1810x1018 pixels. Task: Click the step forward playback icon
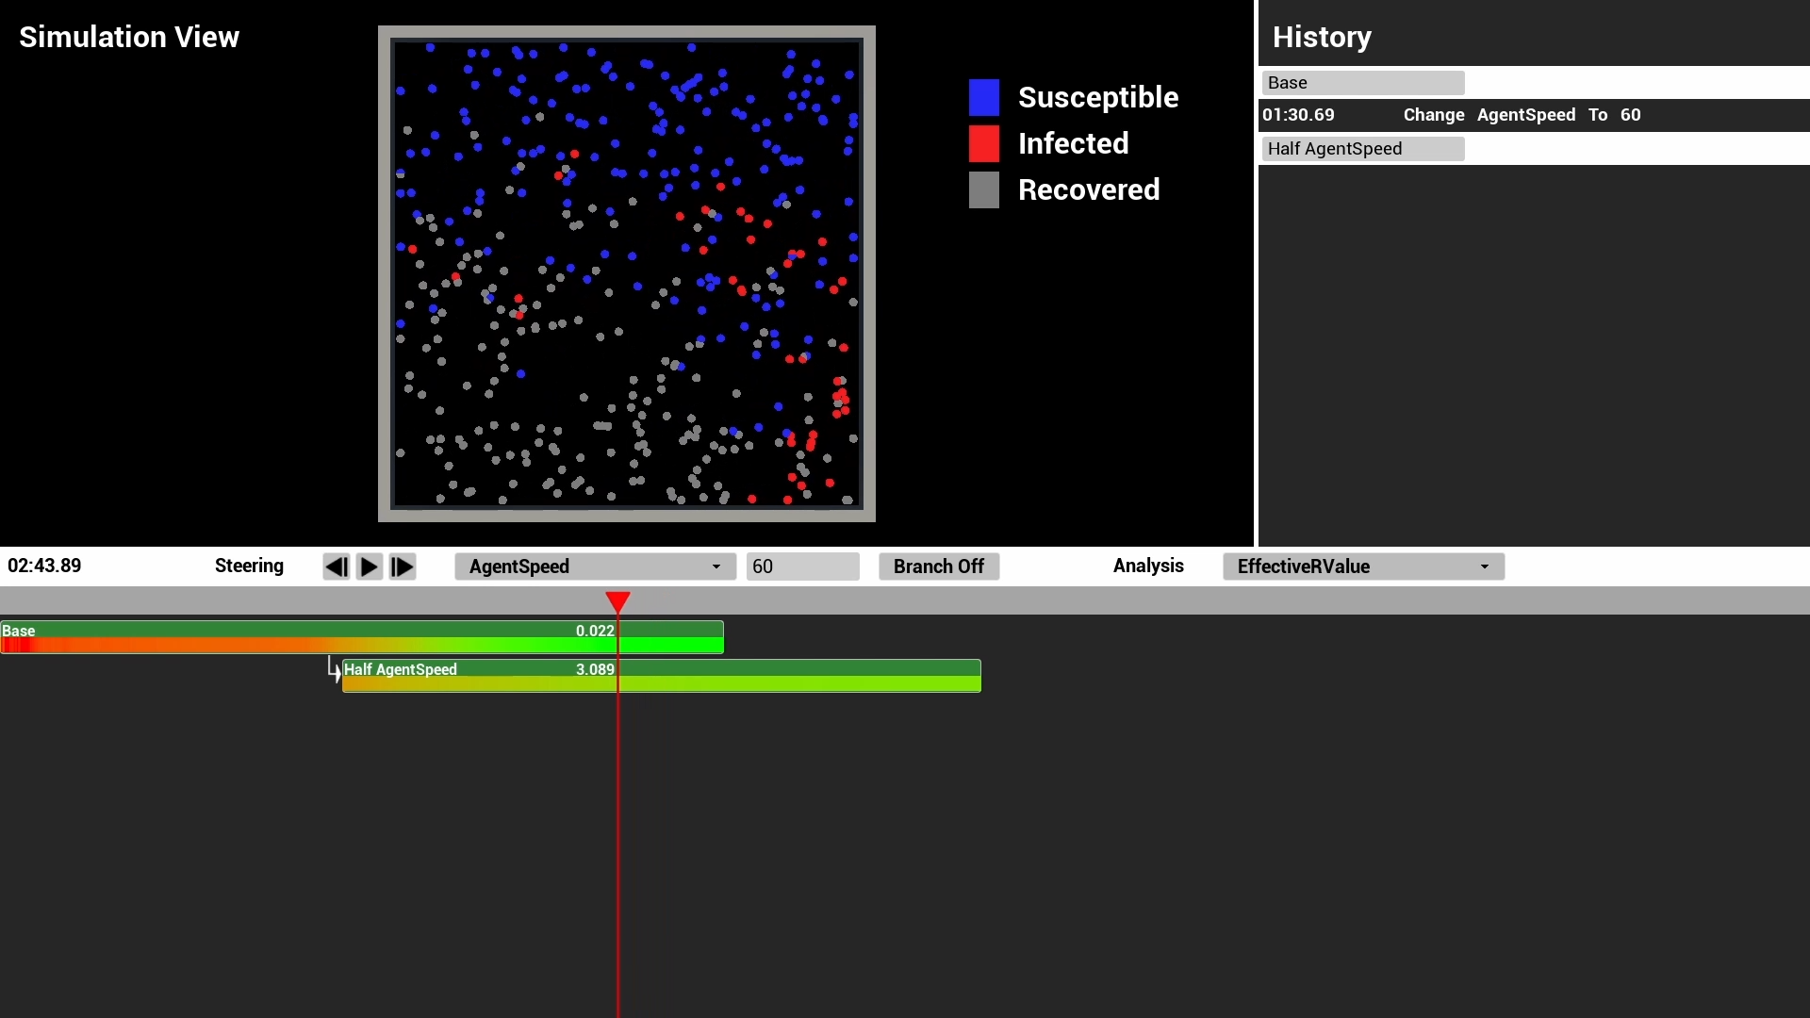click(x=403, y=566)
